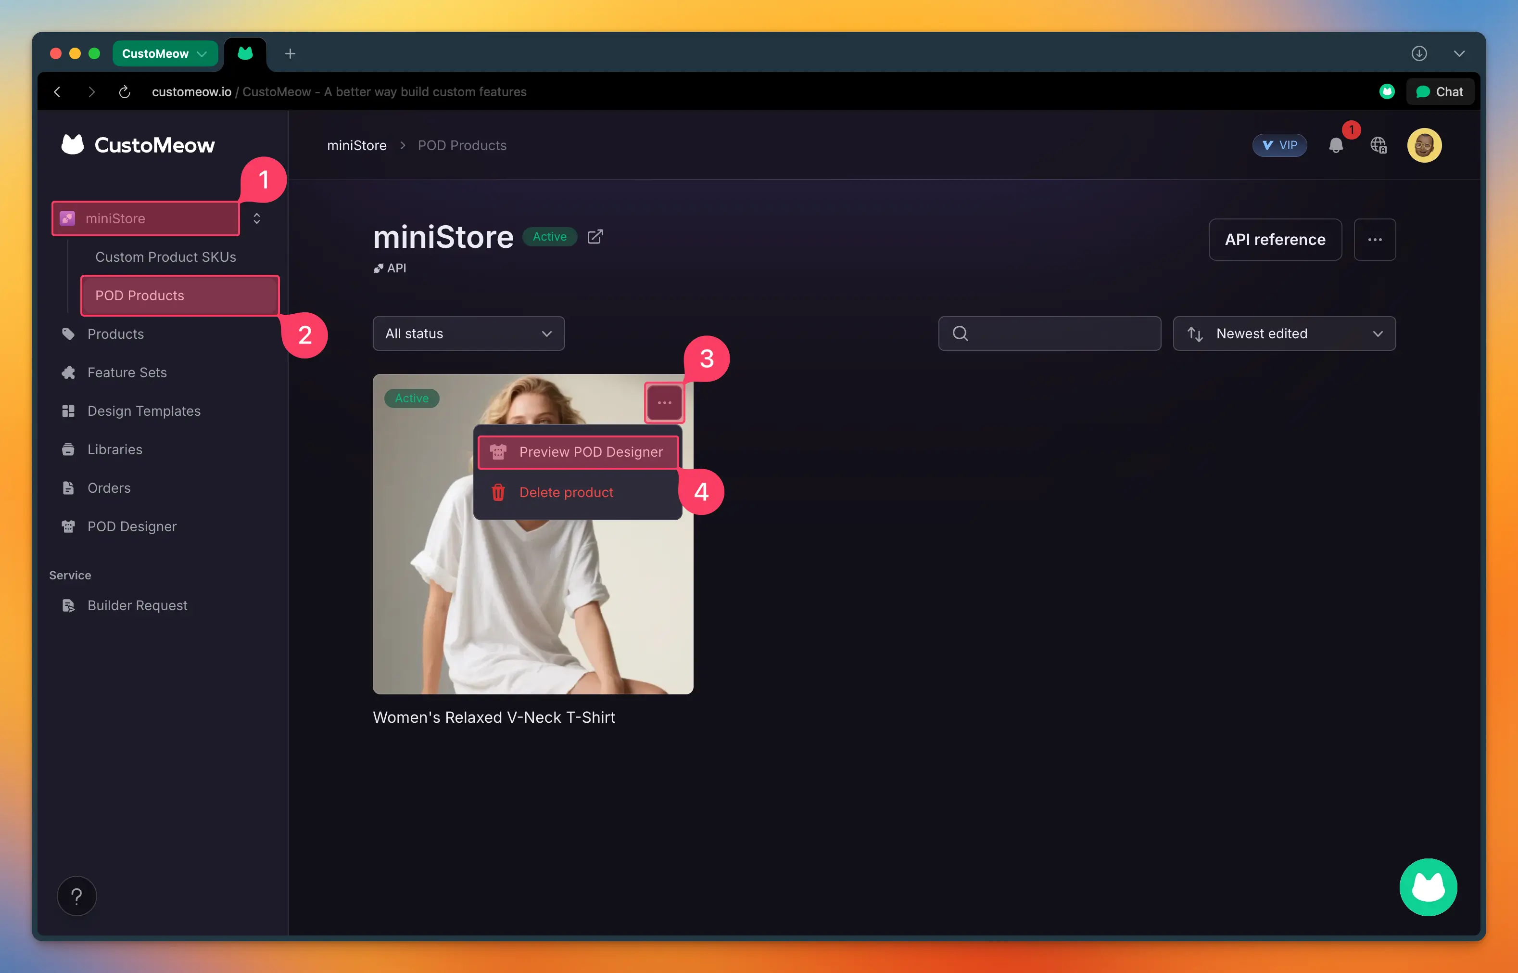Open a new tab with plus icon

tap(290, 54)
